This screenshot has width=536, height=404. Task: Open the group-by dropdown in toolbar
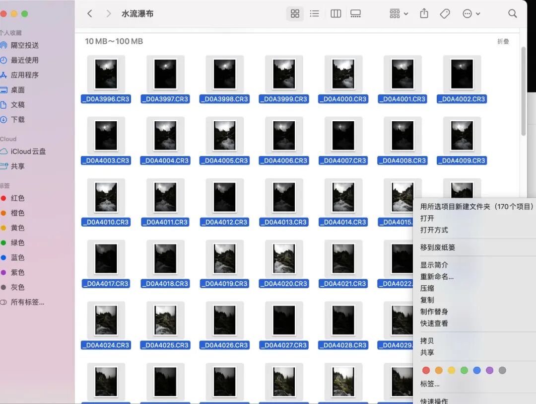pos(399,14)
